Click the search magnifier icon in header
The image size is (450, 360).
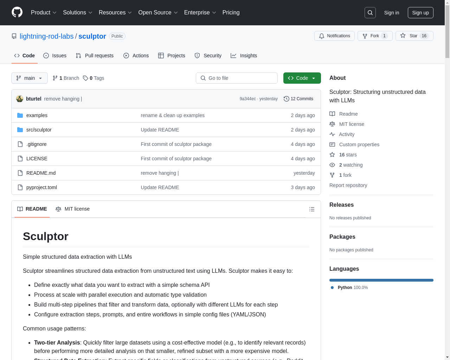370,13
